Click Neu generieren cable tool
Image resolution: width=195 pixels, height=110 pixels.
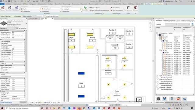point(128,8)
